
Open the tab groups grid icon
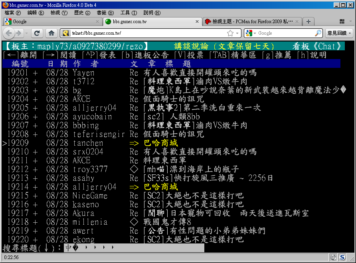pos(342,22)
